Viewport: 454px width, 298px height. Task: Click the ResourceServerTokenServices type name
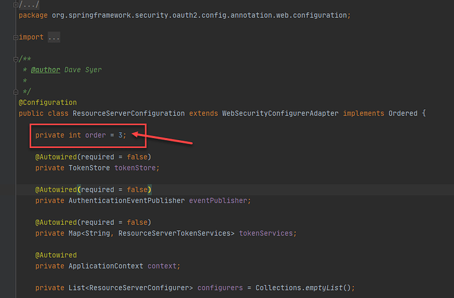[x=174, y=234]
